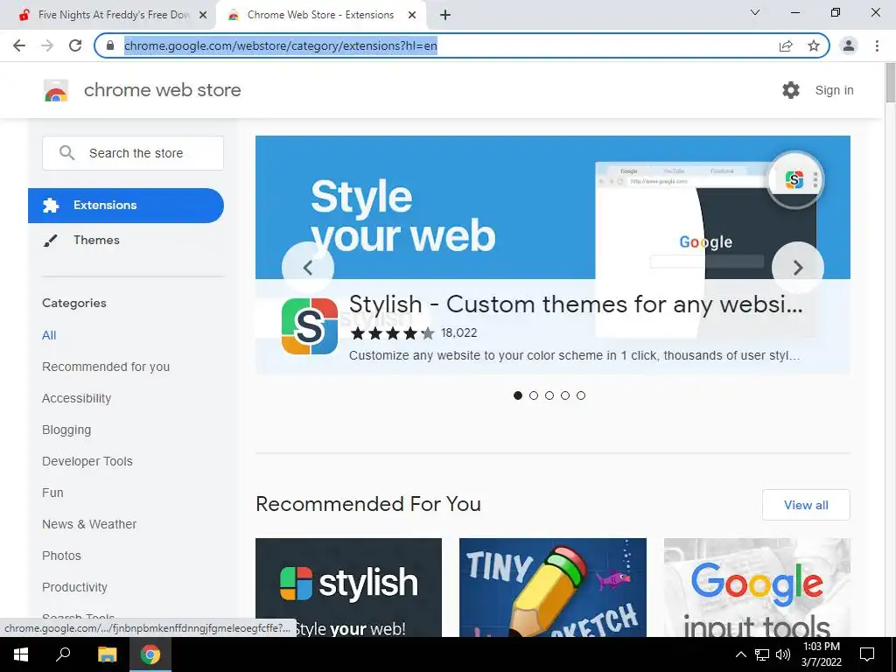Click the Stylish star rating
The image size is (896, 672).
393,333
